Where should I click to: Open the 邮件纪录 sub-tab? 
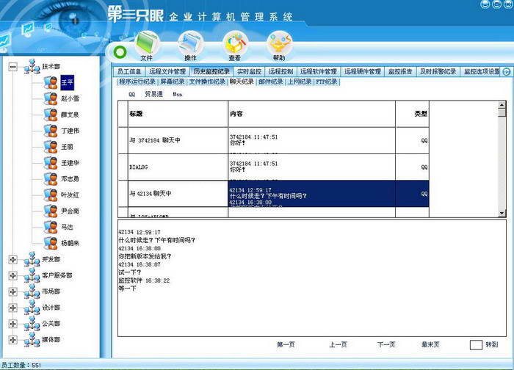tap(270, 82)
